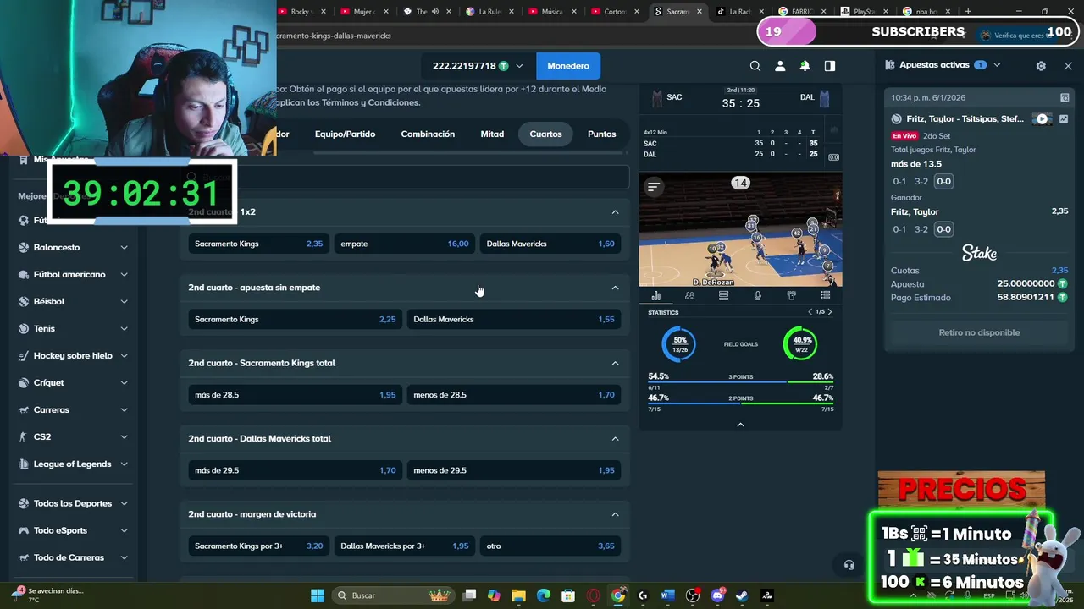Open the lineups players icon in tracker
This screenshot has height=609, width=1084.
[x=689, y=295]
